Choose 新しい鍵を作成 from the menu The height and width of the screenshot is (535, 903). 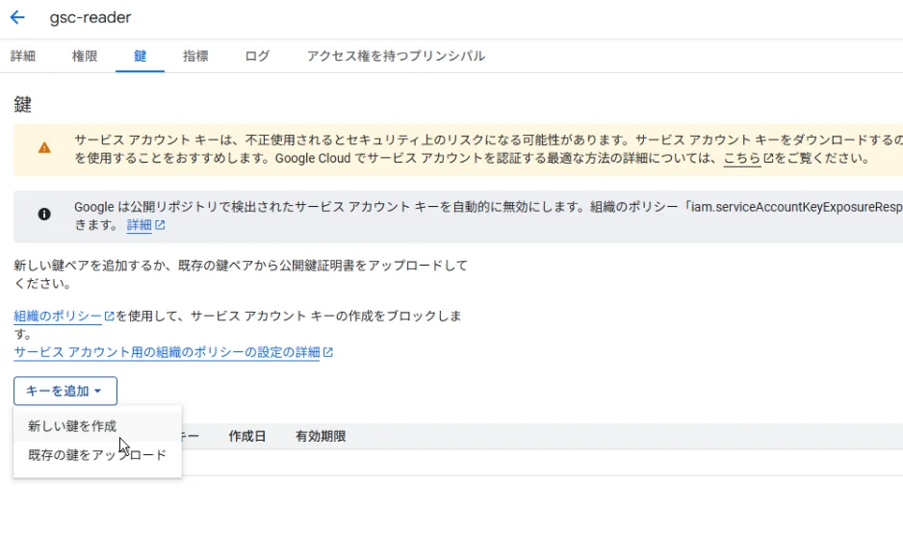click(x=72, y=425)
